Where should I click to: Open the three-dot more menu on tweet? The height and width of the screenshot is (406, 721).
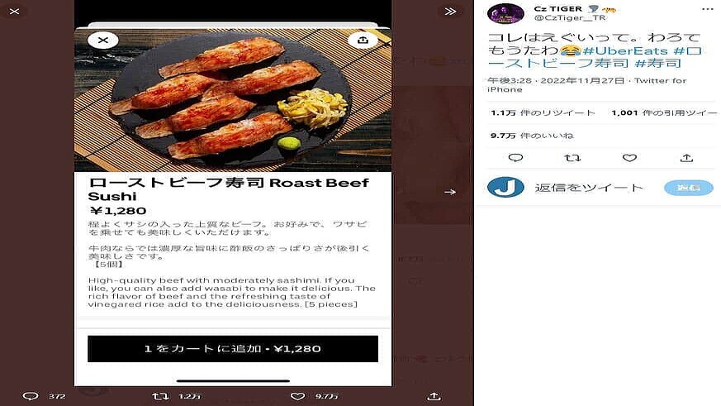click(708, 9)
